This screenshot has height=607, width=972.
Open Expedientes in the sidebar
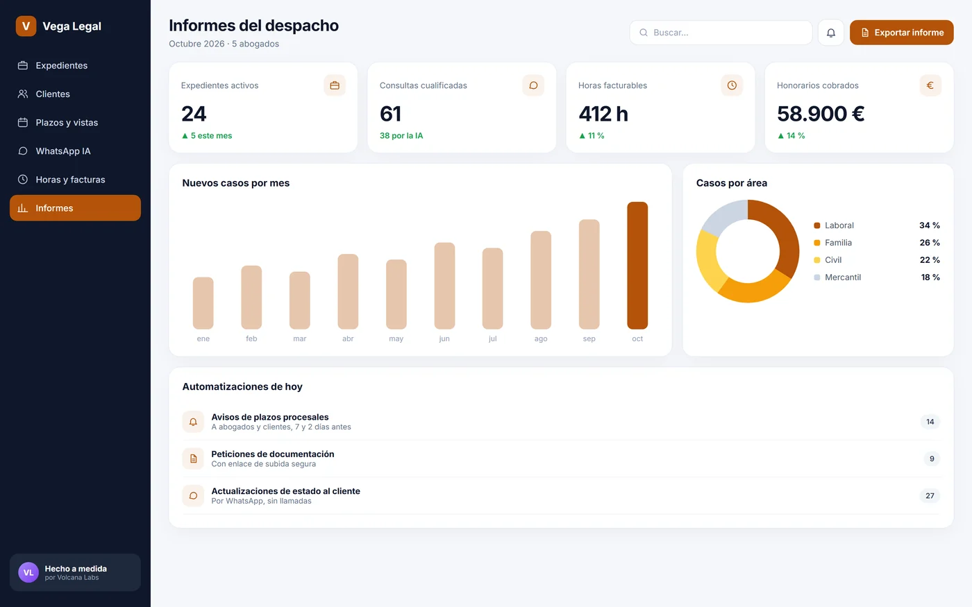click(x=75, y=65)
